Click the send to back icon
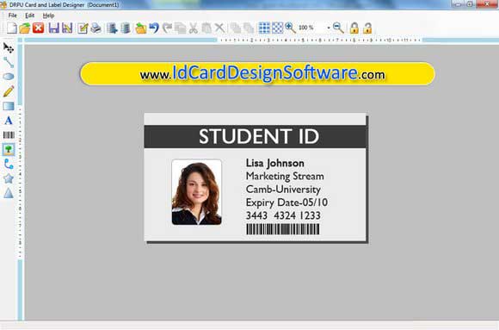The height and width of the screenshot is (330, 499). 249,28
